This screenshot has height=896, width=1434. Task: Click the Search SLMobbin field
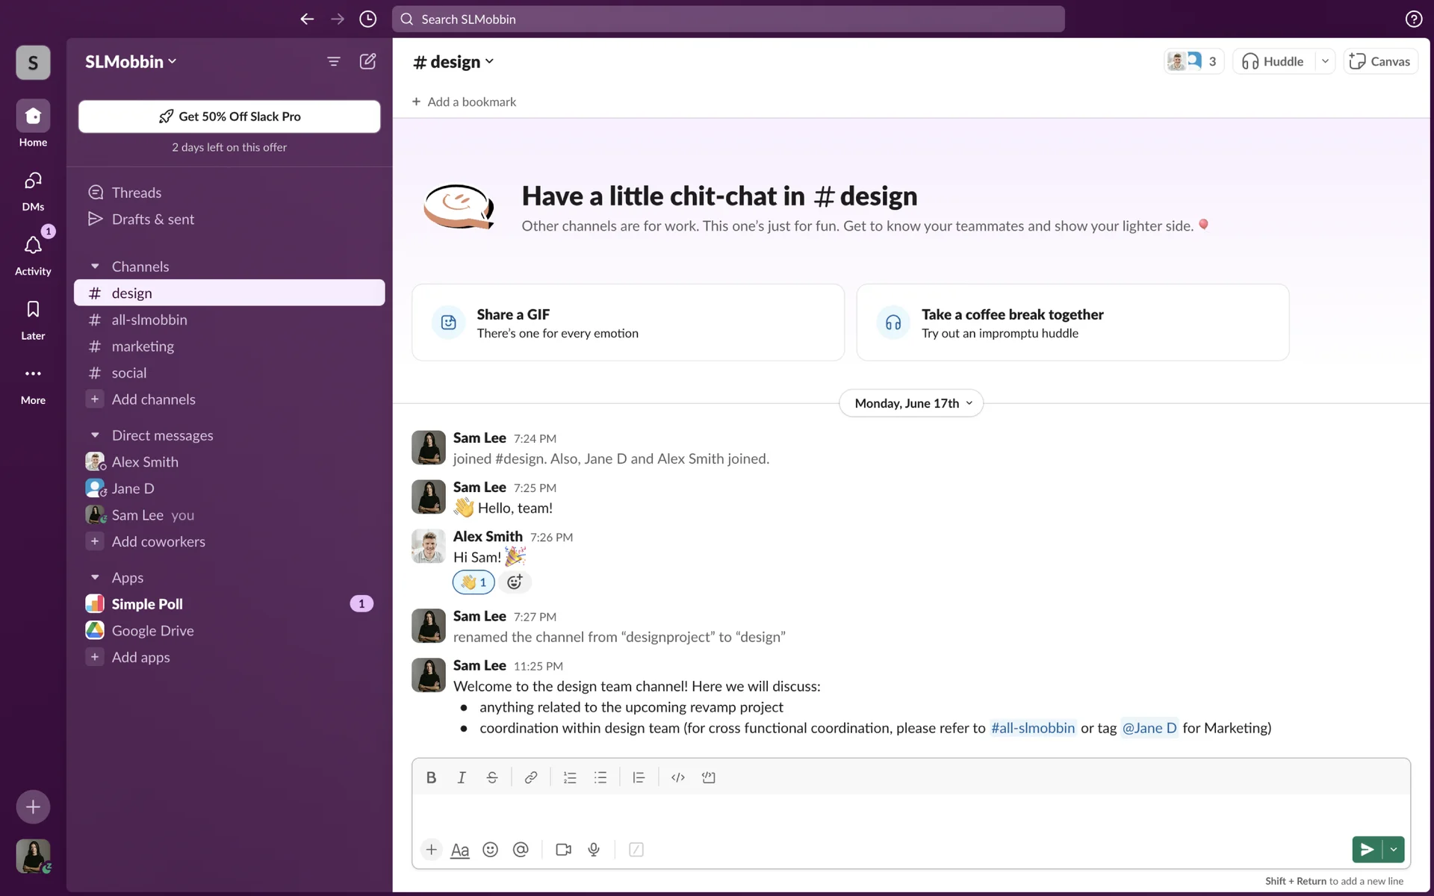[x=728, y=19]
